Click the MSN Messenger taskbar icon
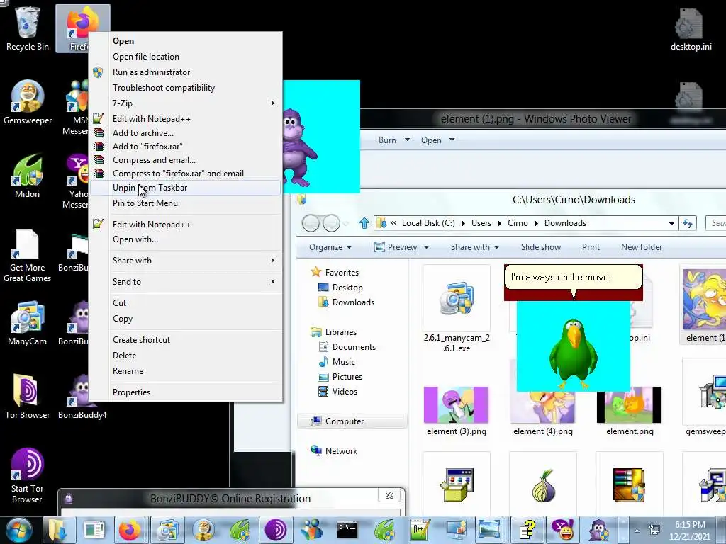Viewport: 726px width, 544px height. pos(312,530)
